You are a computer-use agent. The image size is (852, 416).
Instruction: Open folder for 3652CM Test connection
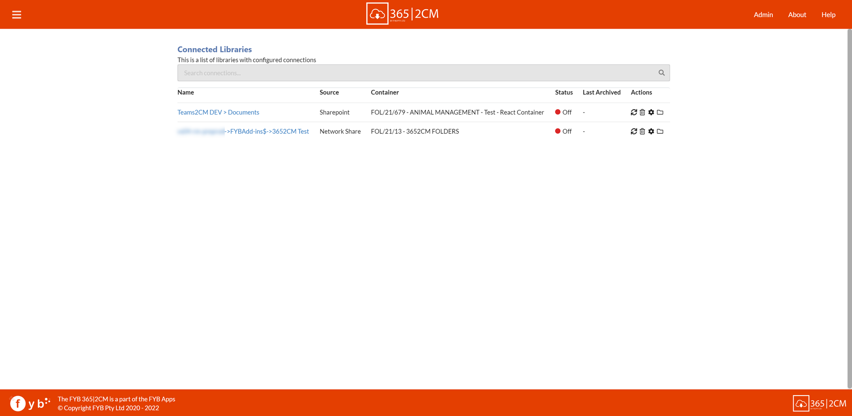(x=660, y=132)
